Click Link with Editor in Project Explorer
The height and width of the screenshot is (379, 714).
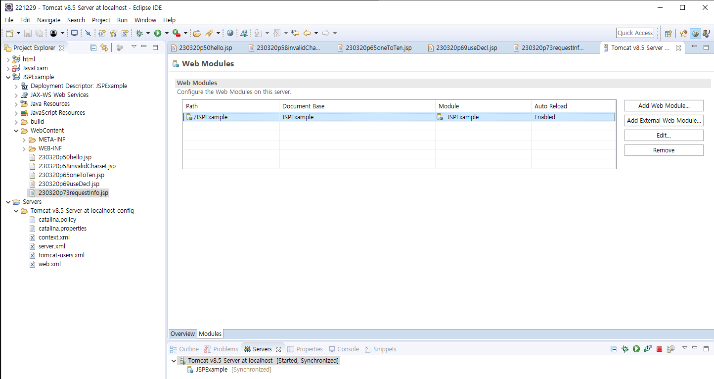tap(104, 47)
